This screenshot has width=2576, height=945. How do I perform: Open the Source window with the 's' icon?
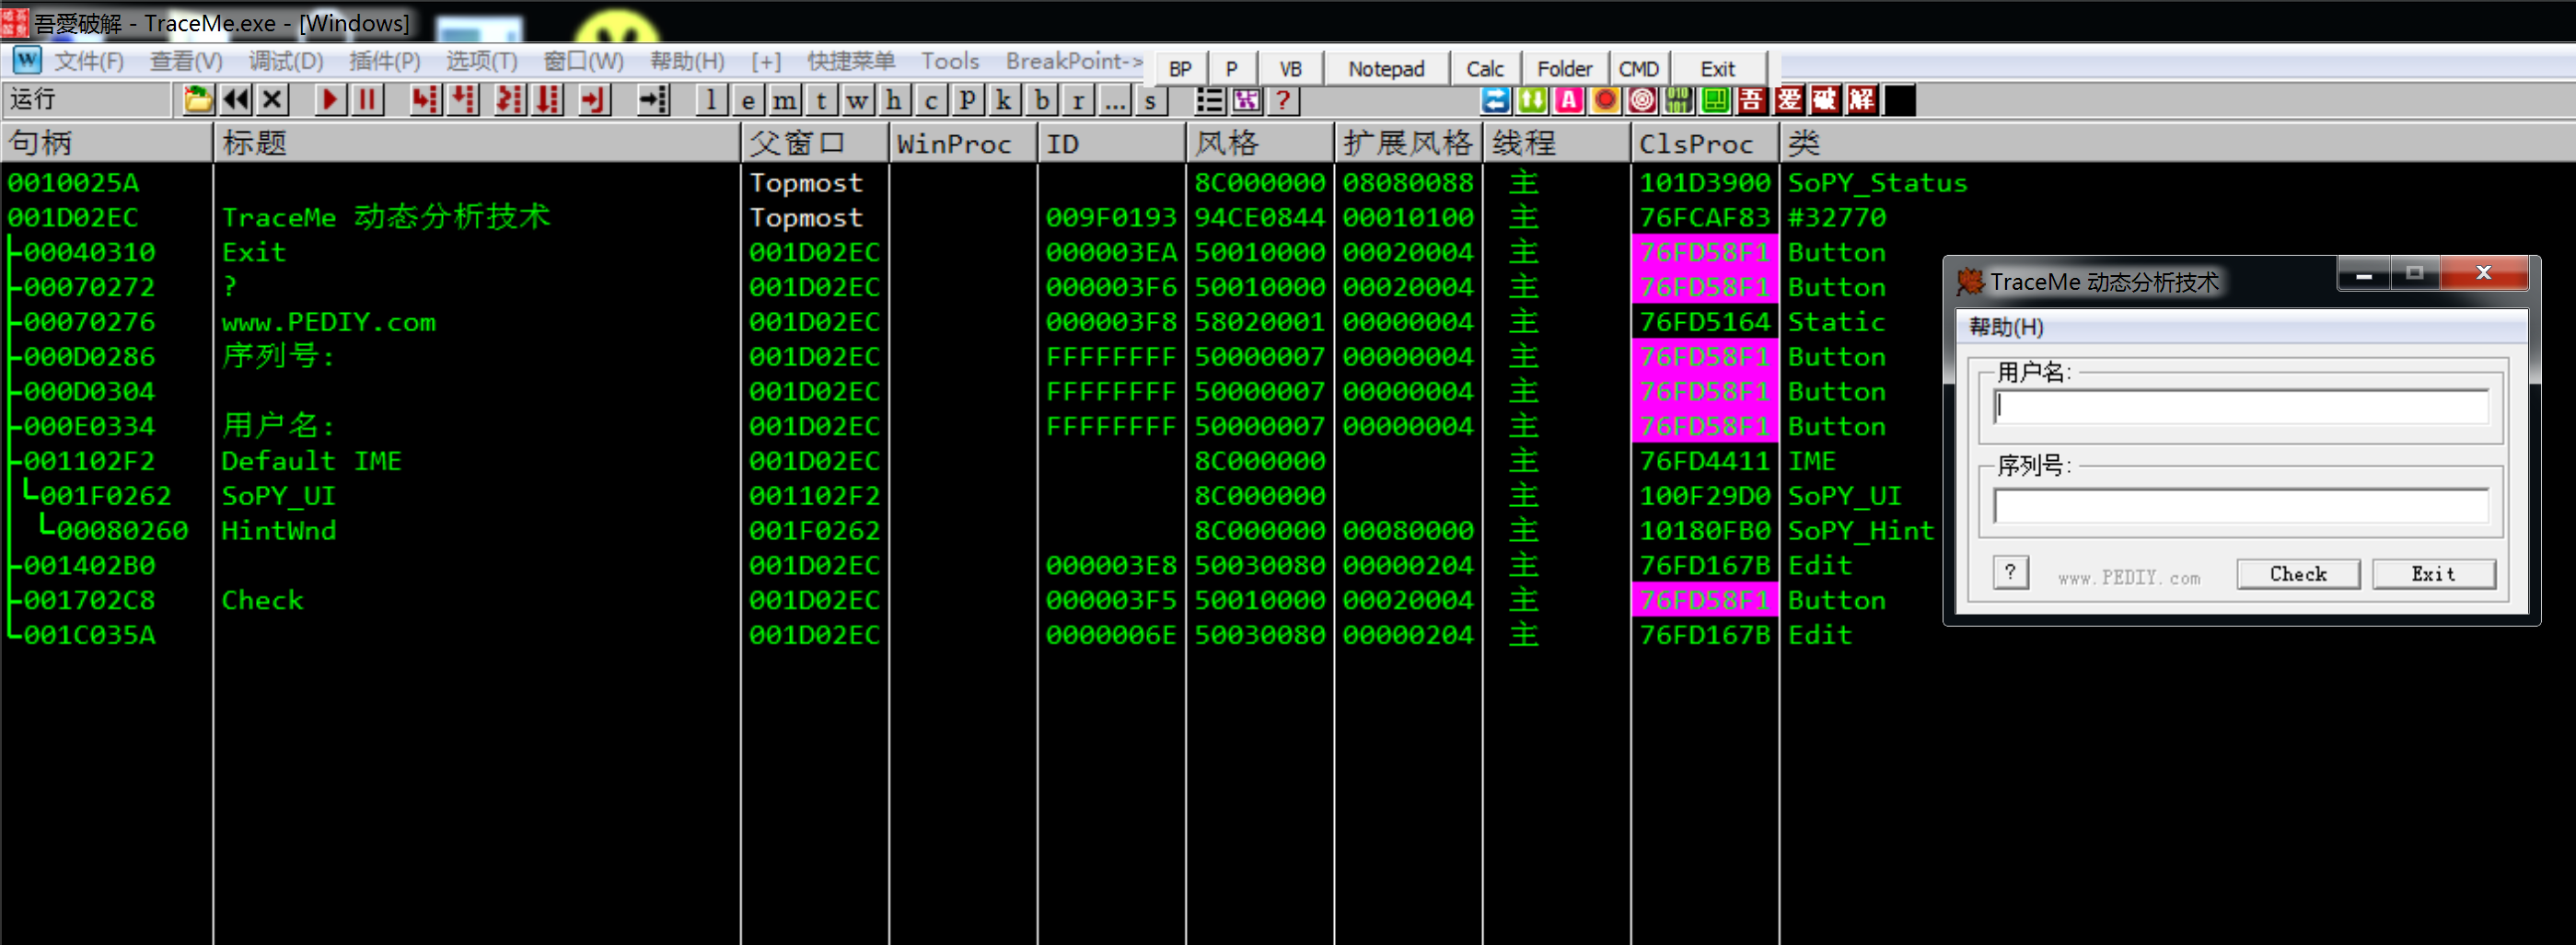click(x=1151, y=100)
